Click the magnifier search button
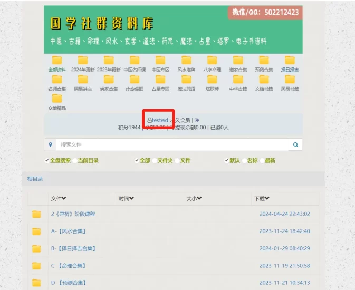 (x=295, y=144)
